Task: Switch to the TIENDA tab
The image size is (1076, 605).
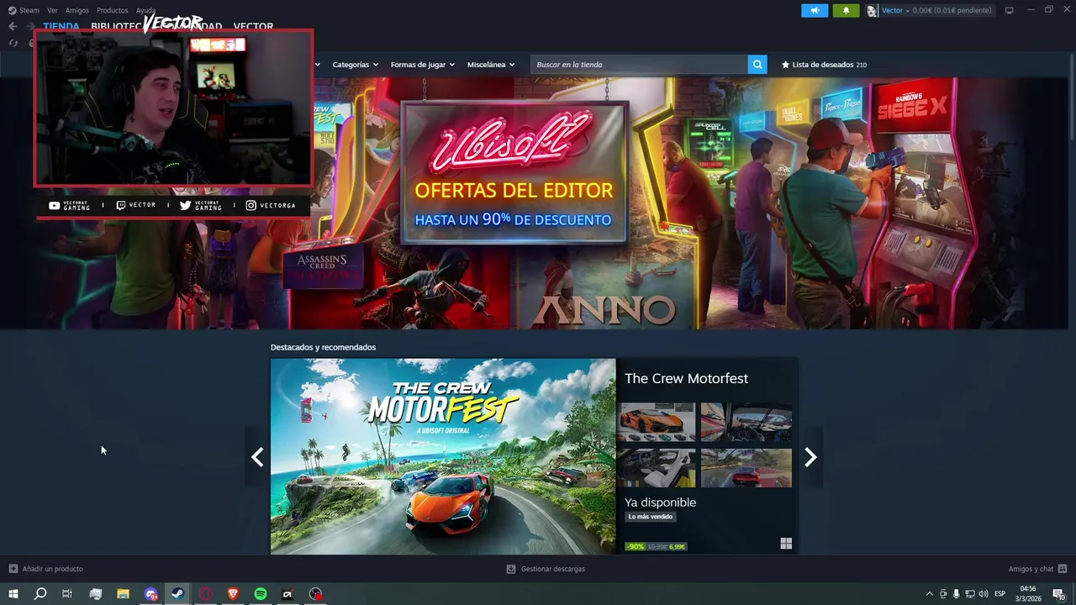Action: click(61, 26)
